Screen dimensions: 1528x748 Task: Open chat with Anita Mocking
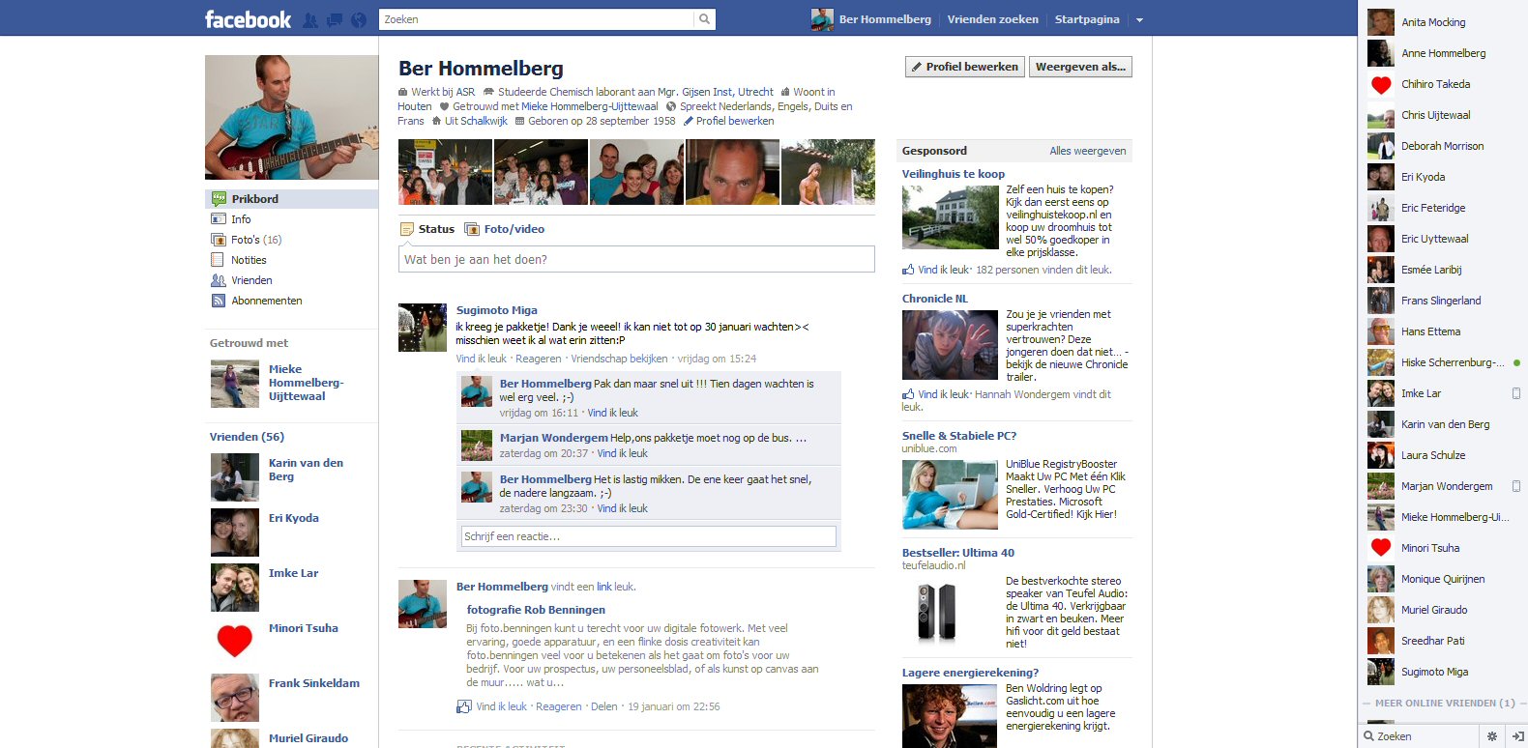(x=1443, y=22)
